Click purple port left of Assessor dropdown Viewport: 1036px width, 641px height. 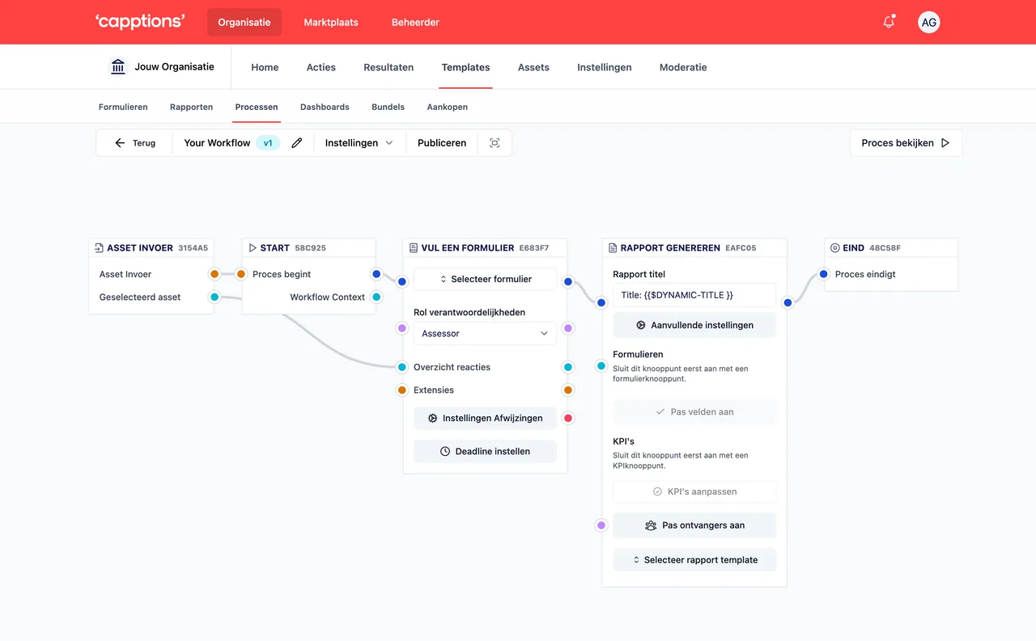(x=402, y=328)
